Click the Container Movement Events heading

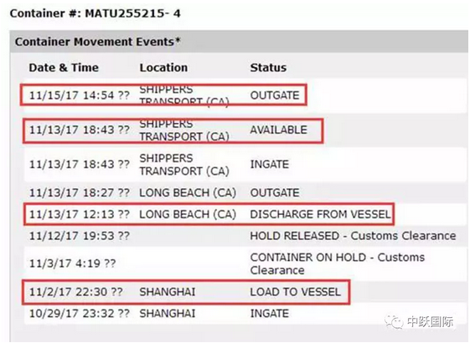pos(98,42)
